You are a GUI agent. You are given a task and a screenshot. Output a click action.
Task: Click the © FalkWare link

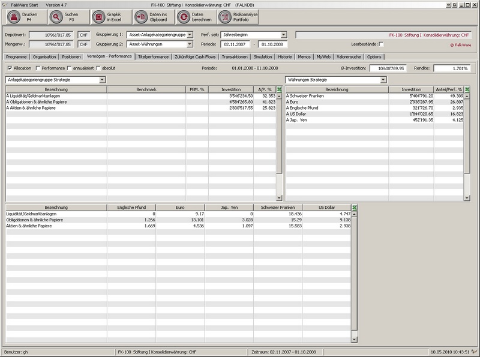coord(460,45)
